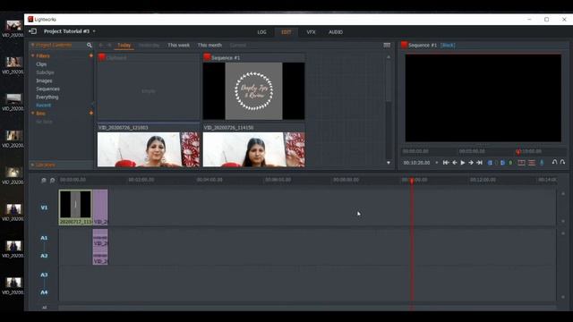Image resolution: width=573 pixels, height=322 pixels.
Task: Select the 20200717 clip on V1 track
Action: click(75, 207)
